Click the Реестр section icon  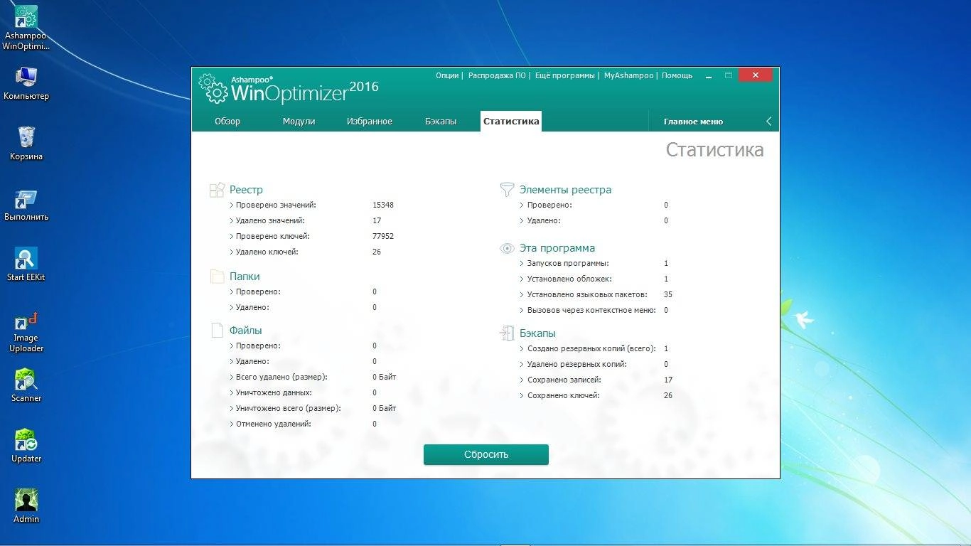coord(217,190)
